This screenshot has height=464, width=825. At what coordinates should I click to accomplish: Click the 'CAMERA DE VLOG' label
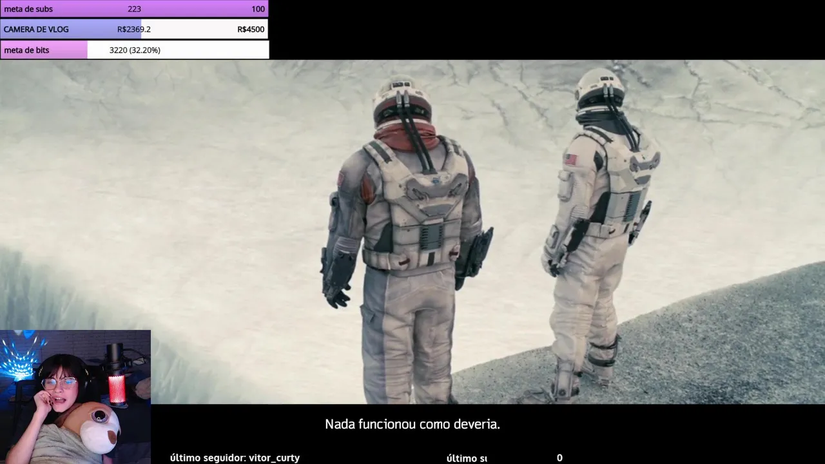(36, 29)
